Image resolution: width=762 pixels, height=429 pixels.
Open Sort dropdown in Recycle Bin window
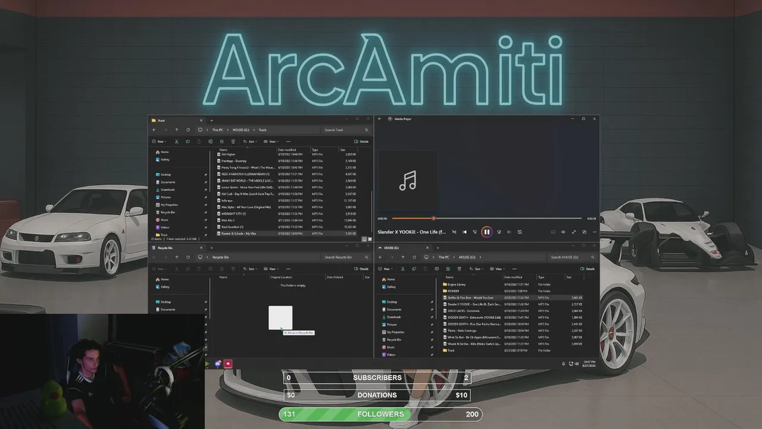(x=250, y=269)
